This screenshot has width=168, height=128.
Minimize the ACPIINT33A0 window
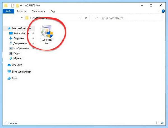(142, 6)
